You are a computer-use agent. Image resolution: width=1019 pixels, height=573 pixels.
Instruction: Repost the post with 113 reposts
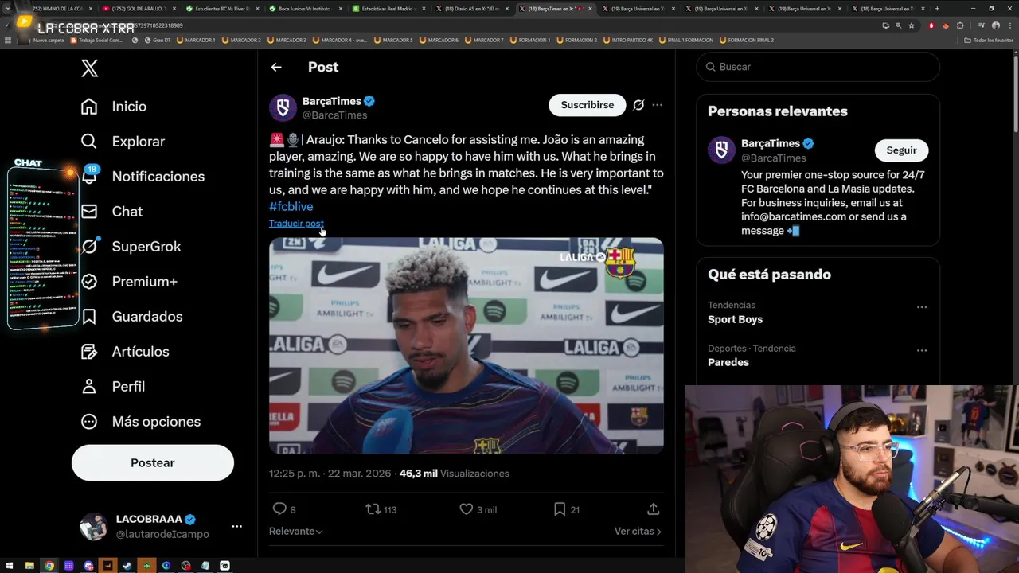[381, 509]
